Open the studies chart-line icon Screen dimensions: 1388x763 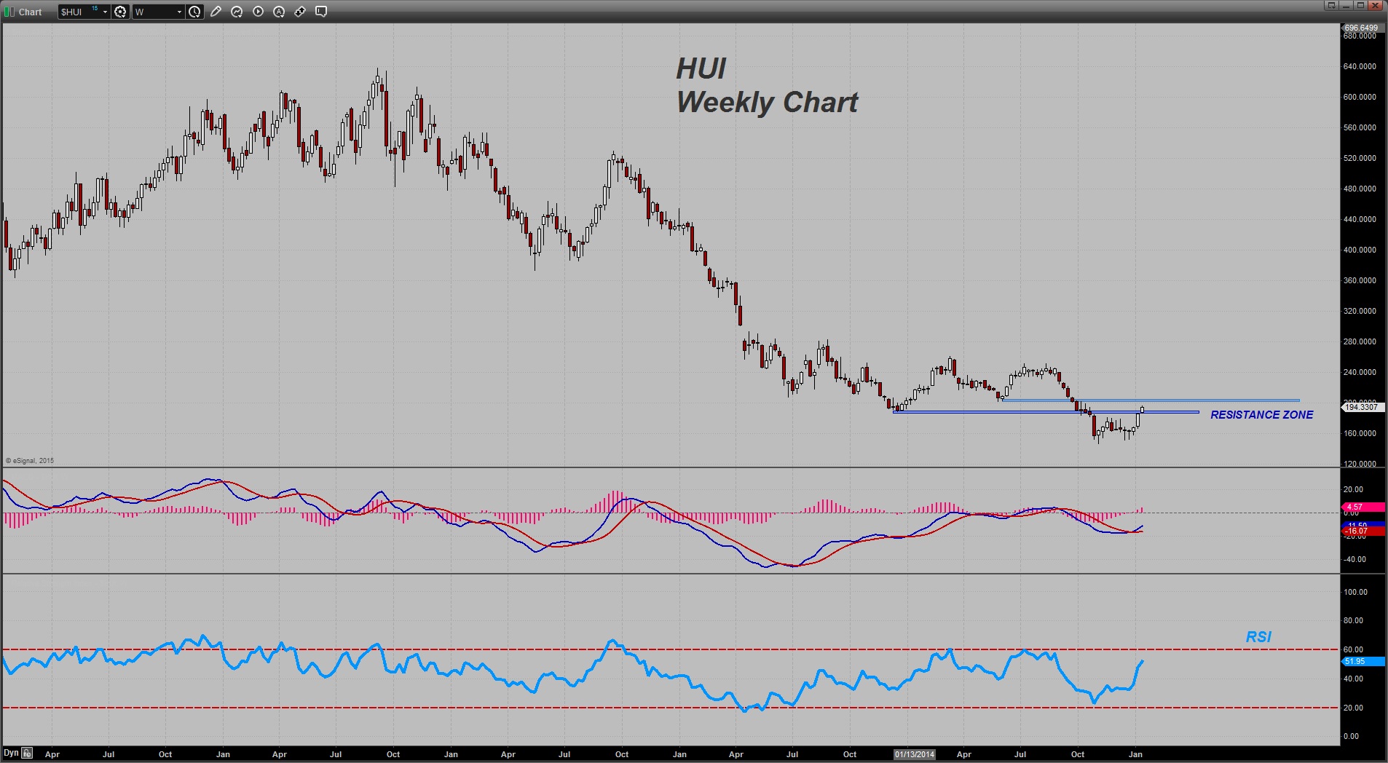[237, 12]
